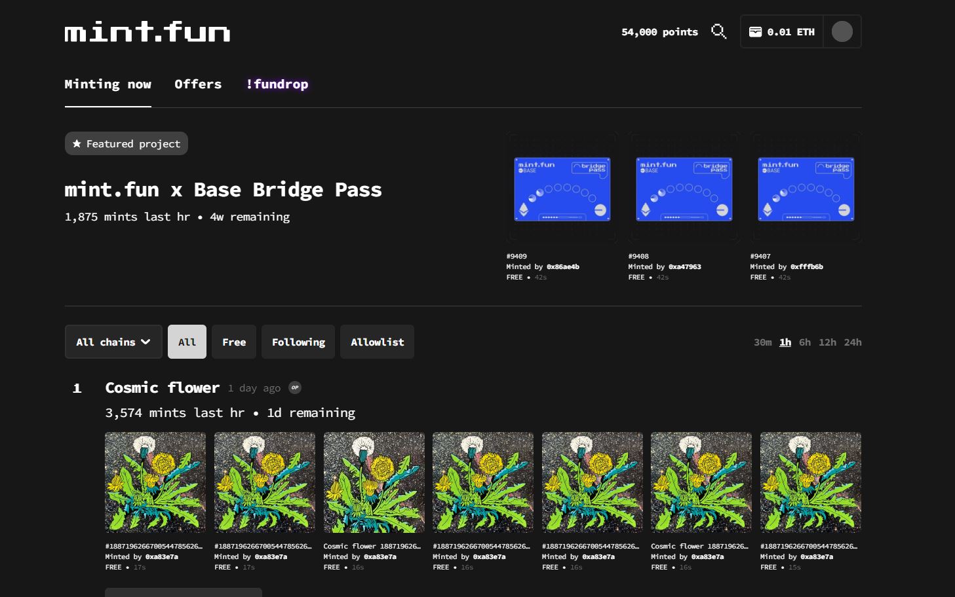Switch to the Minting now tab

click(x=107, y=84)
